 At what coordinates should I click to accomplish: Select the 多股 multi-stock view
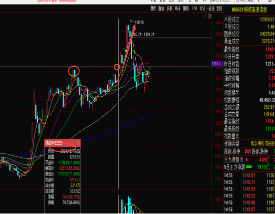coord(169,9)
